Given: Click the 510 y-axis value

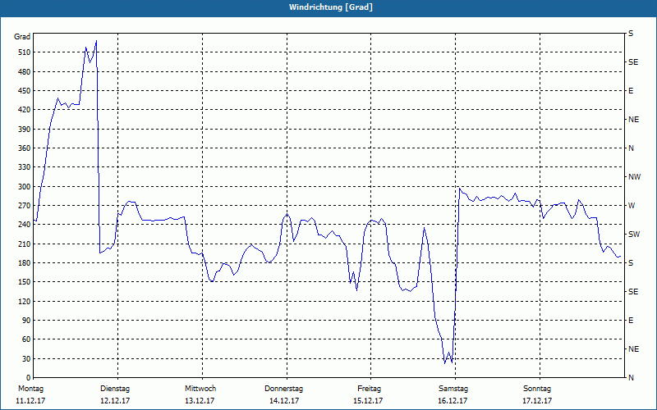Looking at the screenshot, I should click(24, 52).
